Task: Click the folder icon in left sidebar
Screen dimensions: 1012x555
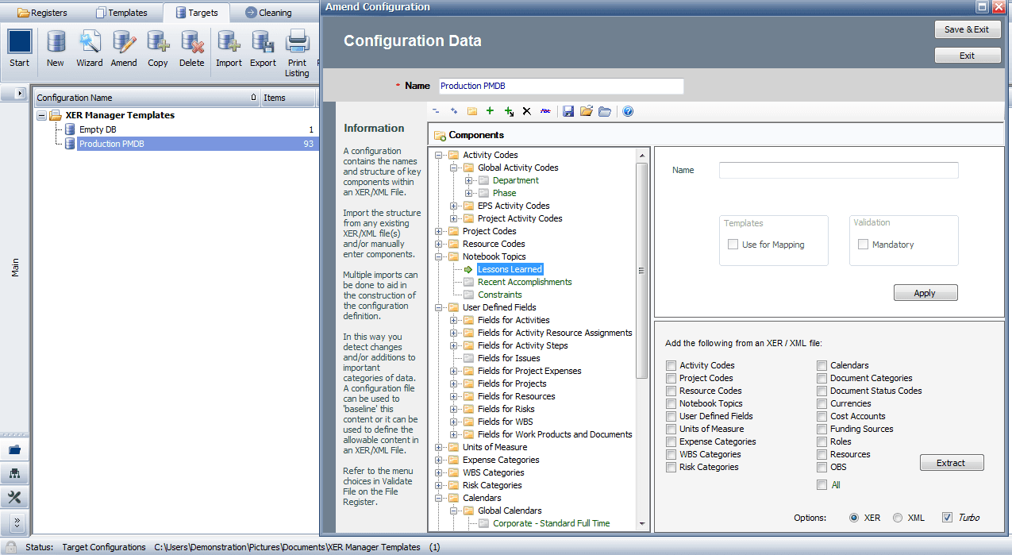Action: click(15, 449)
